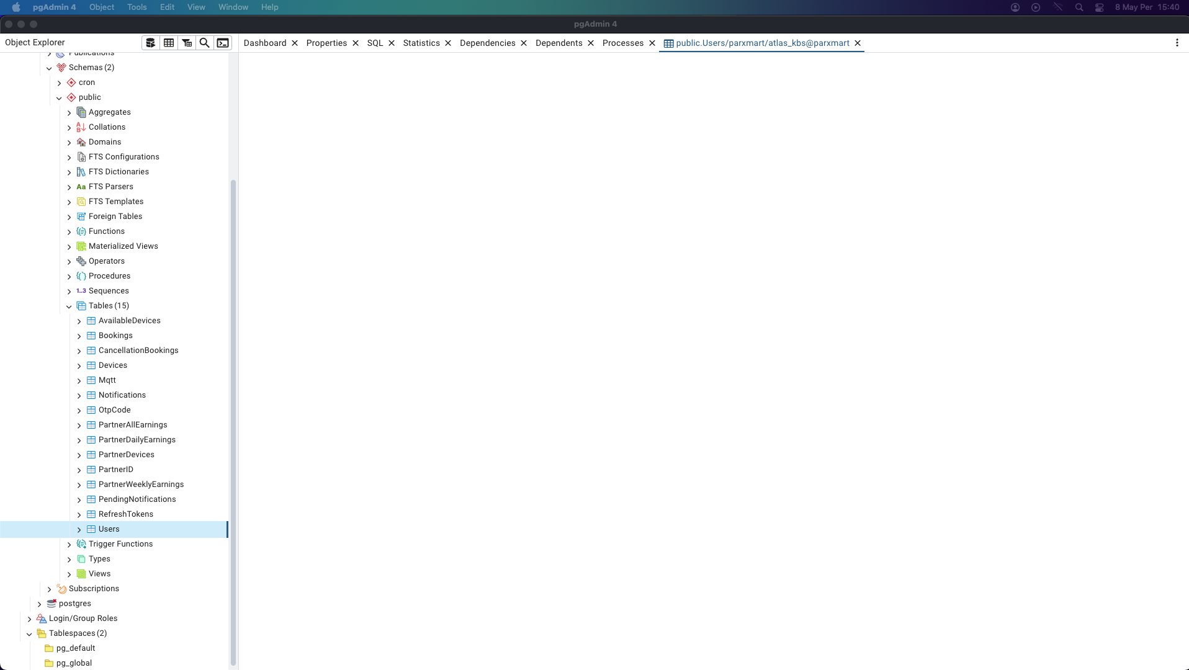Image resolution: width=1189 pixels, height=670 pixels.
Task: Click the View Data table grid icon
Action: [169, 43]
